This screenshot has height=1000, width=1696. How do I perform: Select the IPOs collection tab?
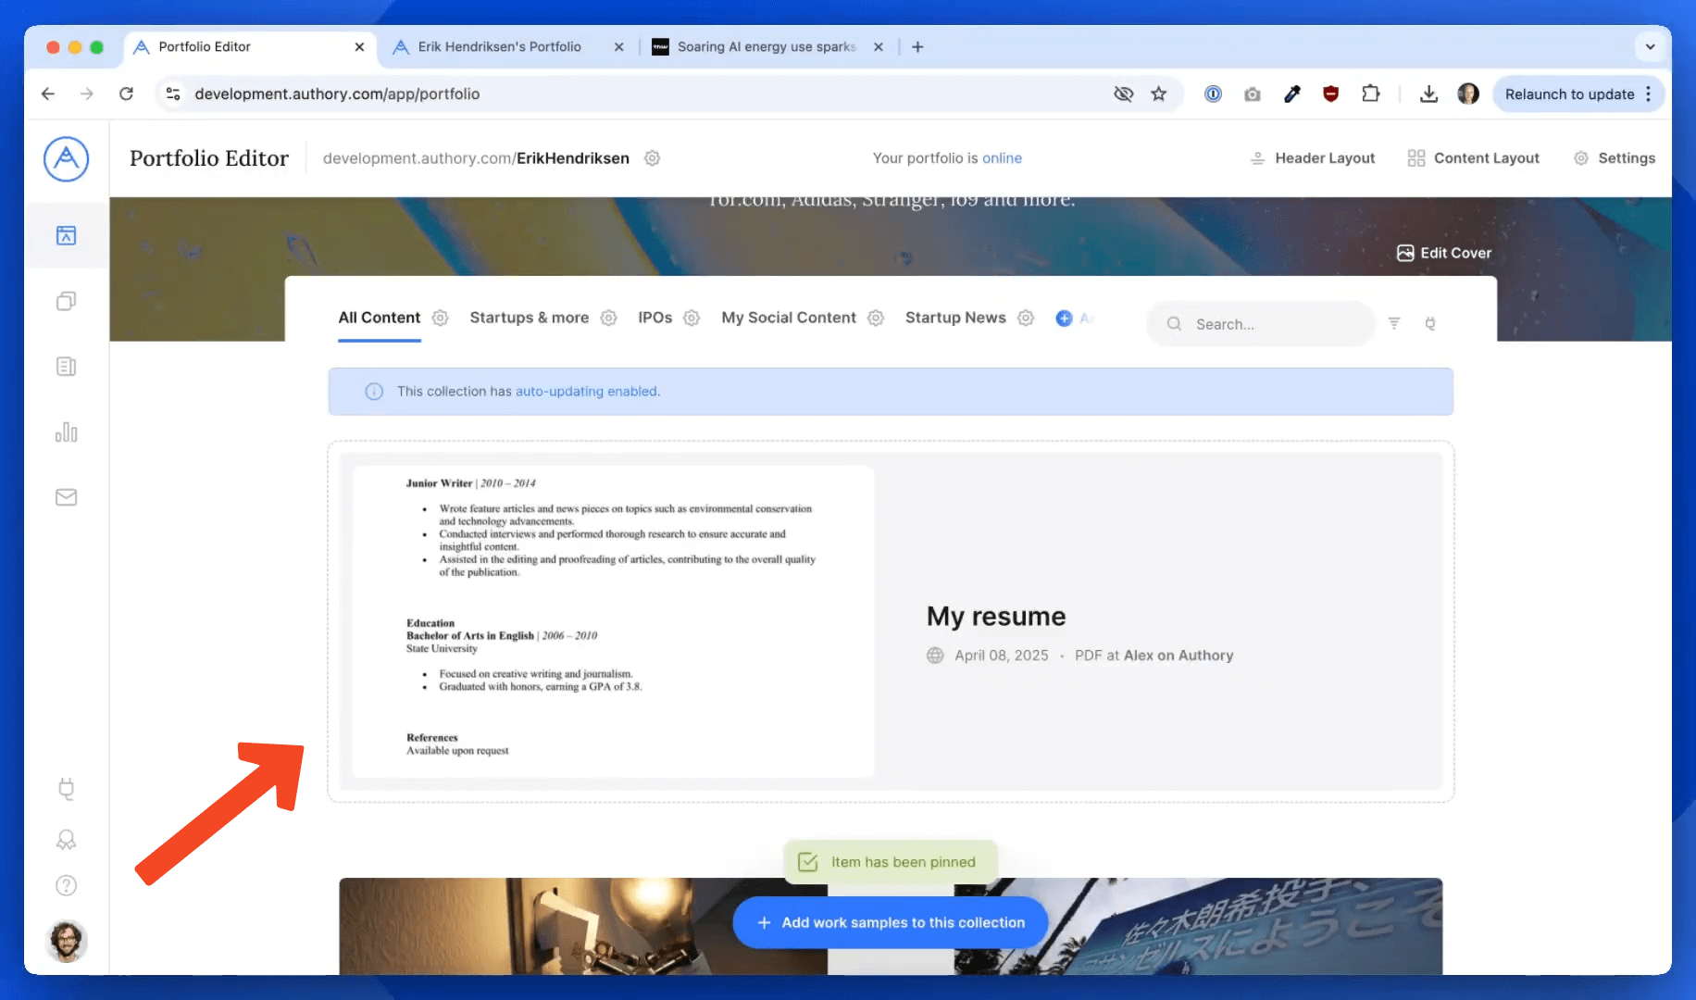point(655,318)
